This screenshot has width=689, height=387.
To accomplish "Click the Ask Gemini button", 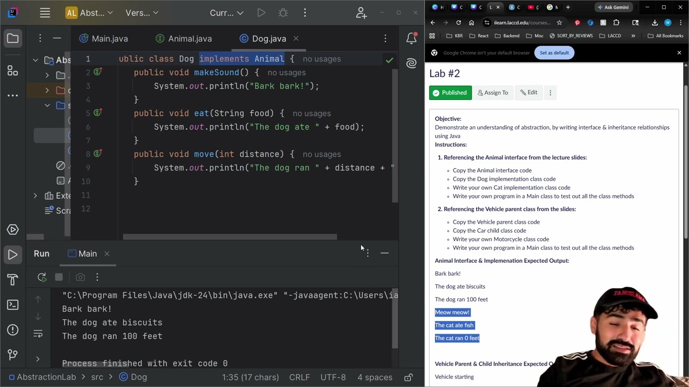I will coord(613,7).
